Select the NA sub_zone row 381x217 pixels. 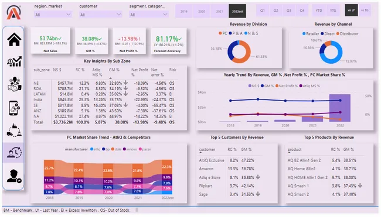click(106, 116)
